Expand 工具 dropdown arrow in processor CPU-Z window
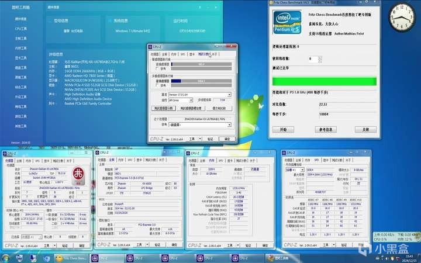This screenshot has height=263, width=421. coord(55,245)
